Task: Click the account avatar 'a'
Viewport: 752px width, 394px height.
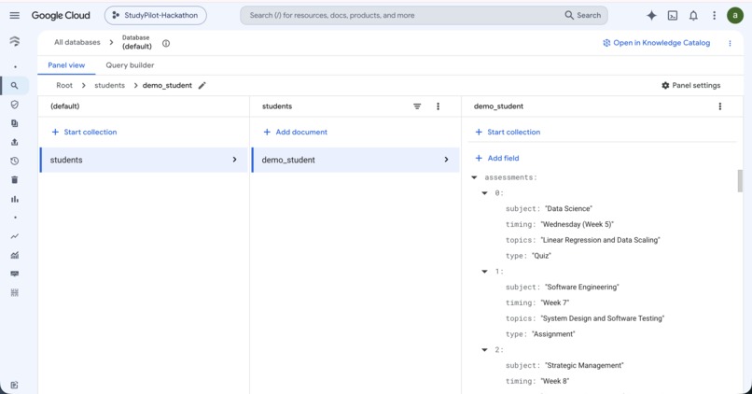Action: click(x=734, y=15)
